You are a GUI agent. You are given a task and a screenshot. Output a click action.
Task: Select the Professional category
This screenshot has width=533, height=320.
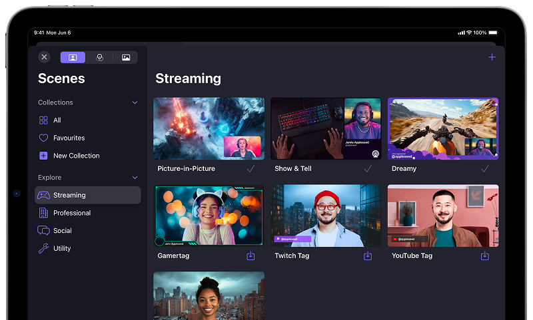coord(71,213)
